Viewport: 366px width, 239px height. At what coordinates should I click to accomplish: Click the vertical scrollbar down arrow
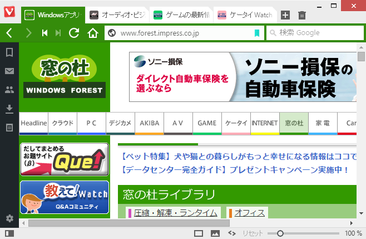click(x=361, y=213)
